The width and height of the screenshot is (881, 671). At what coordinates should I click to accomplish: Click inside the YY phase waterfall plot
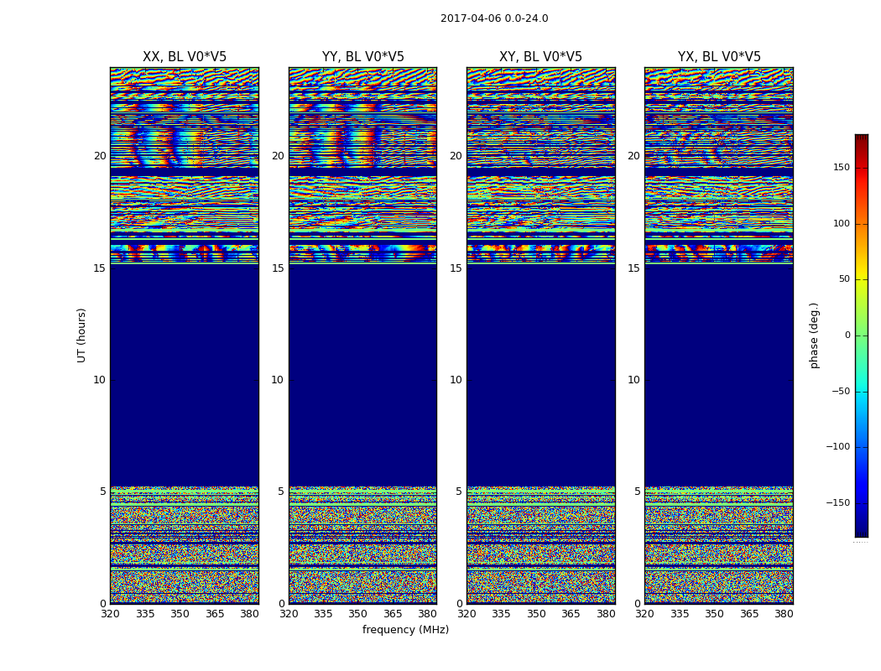click(363, 335)
